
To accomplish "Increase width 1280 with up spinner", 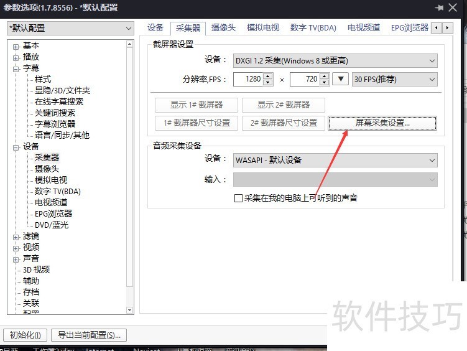I will 268,77.
